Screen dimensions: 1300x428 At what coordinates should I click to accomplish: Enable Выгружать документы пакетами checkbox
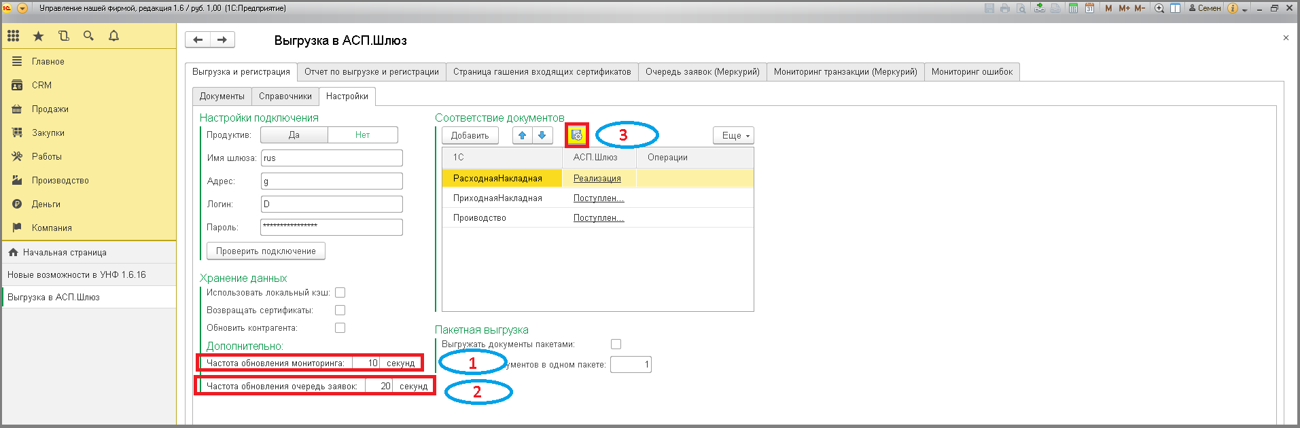616,344
